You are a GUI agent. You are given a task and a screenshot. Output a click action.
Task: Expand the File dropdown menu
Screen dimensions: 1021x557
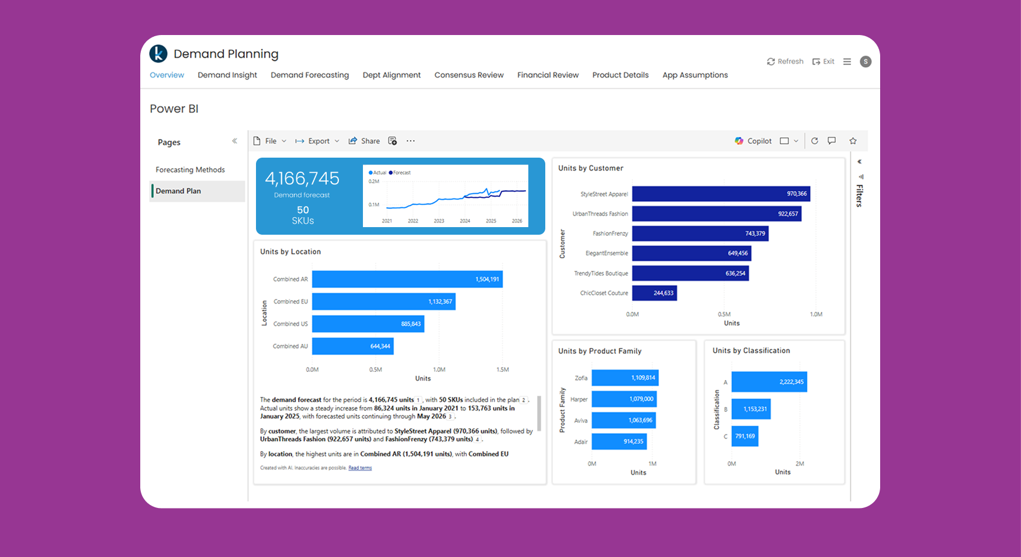tap(270, 141)
